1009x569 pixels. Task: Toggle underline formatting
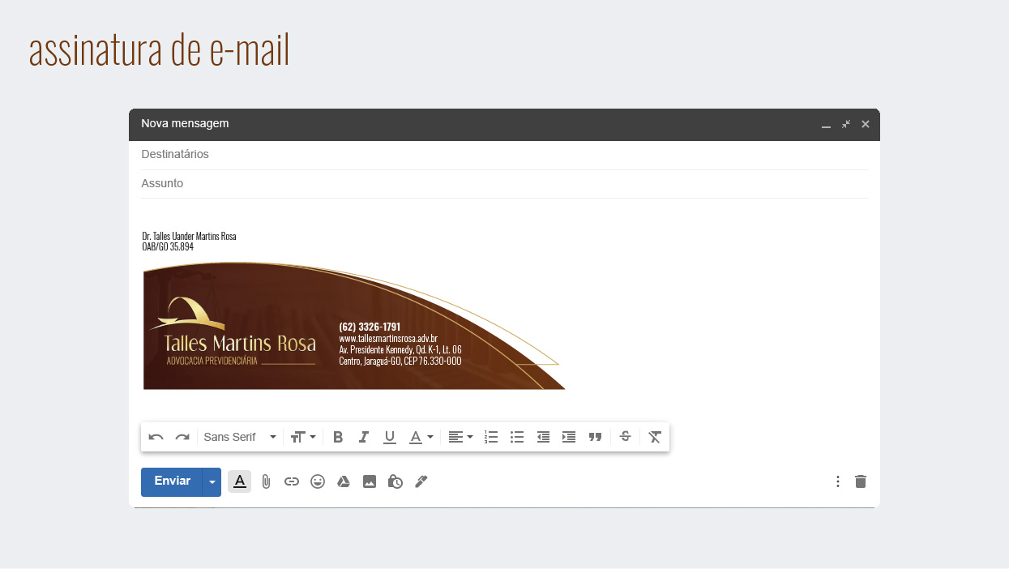coord(390,437)
